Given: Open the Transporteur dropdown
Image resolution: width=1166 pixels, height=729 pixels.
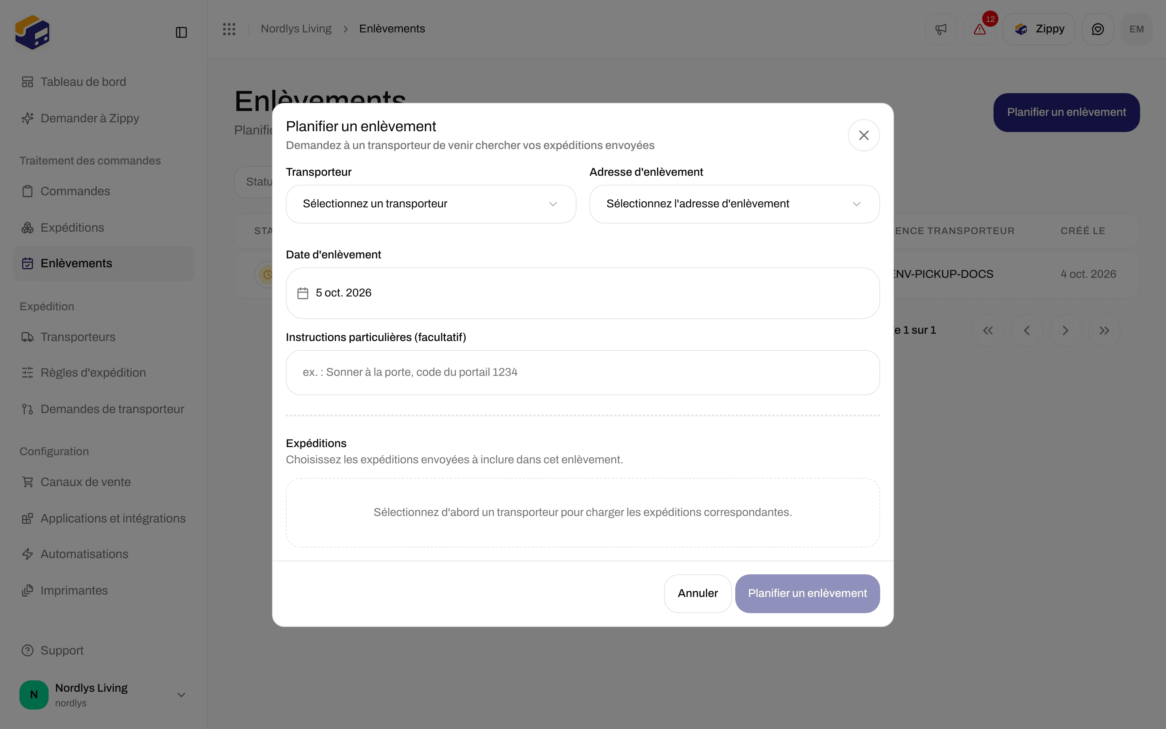Looking at the screenshot, I should (x=431, y=204).
